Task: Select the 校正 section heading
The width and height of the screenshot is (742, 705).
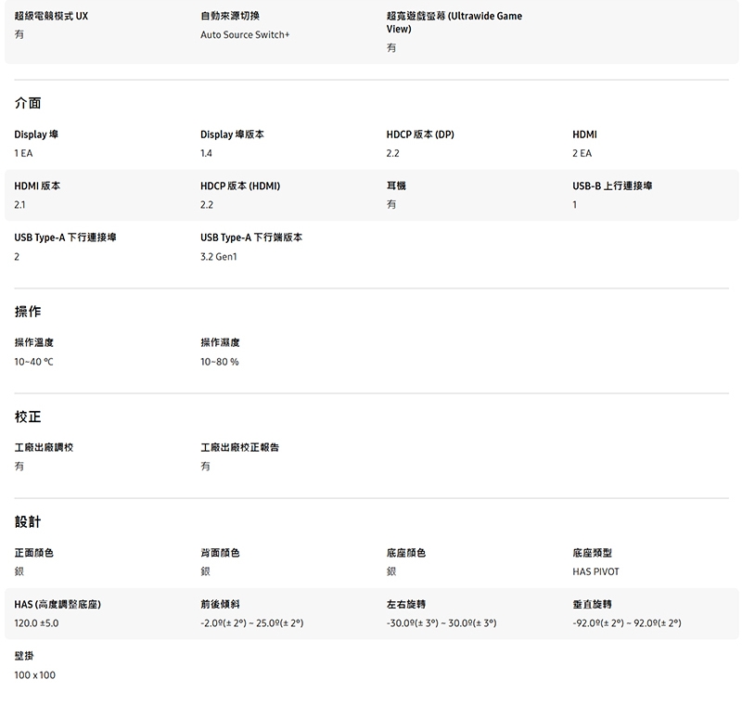Action: click(x=28, y=417)
